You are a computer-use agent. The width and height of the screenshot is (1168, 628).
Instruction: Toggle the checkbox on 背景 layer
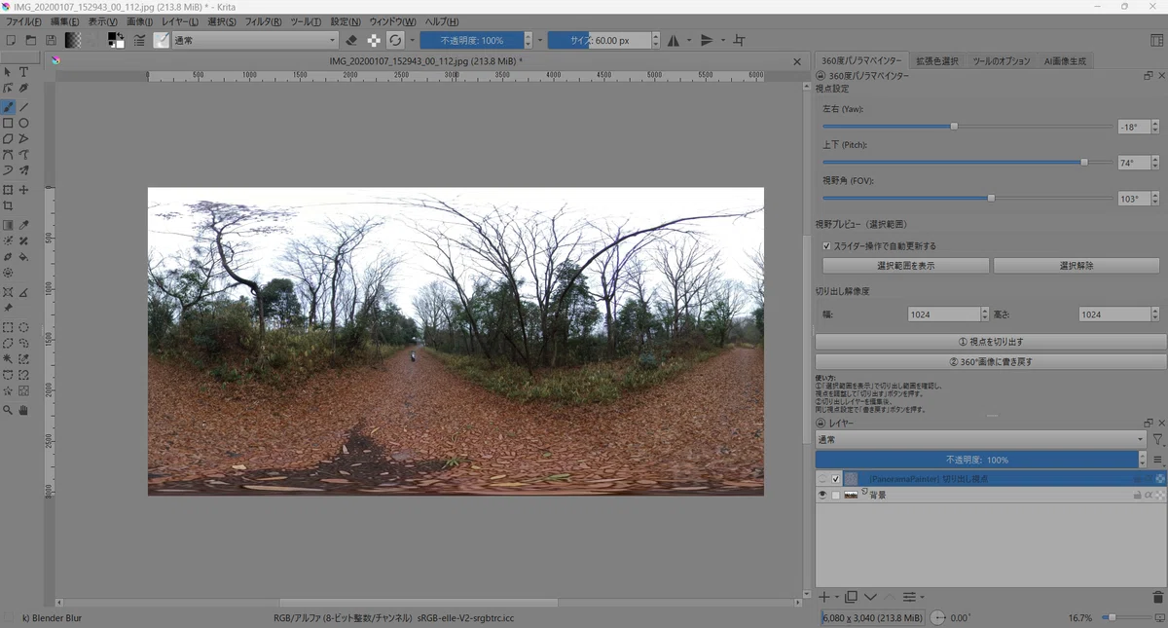click(x=835, y=496)
